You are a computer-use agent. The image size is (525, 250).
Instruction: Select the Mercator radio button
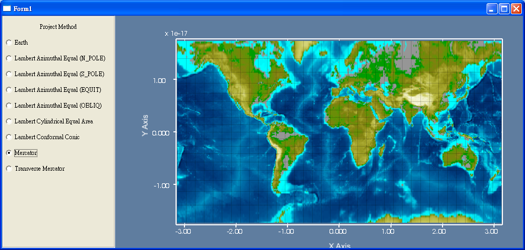click(x=9, y=153)
